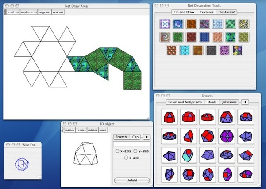Select the orange-brown texture in the top row
Screen dimensions: 266x189
(191, 24)
